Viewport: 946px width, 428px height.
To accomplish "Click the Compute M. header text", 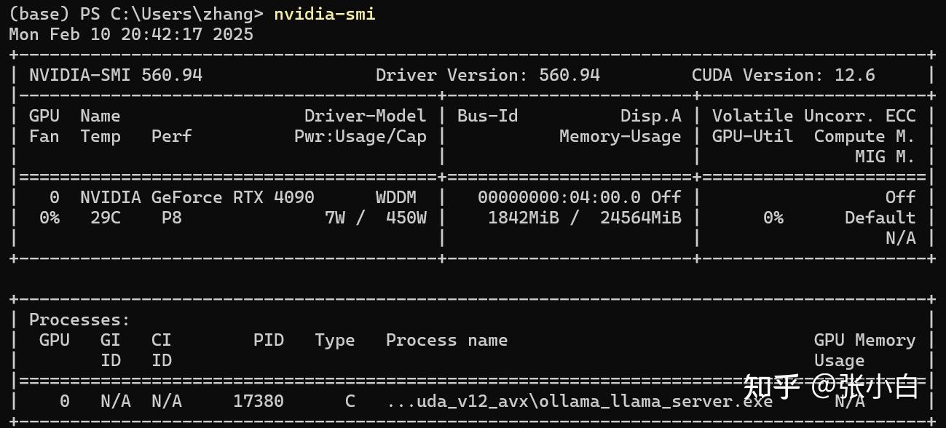I will [864, 136].
